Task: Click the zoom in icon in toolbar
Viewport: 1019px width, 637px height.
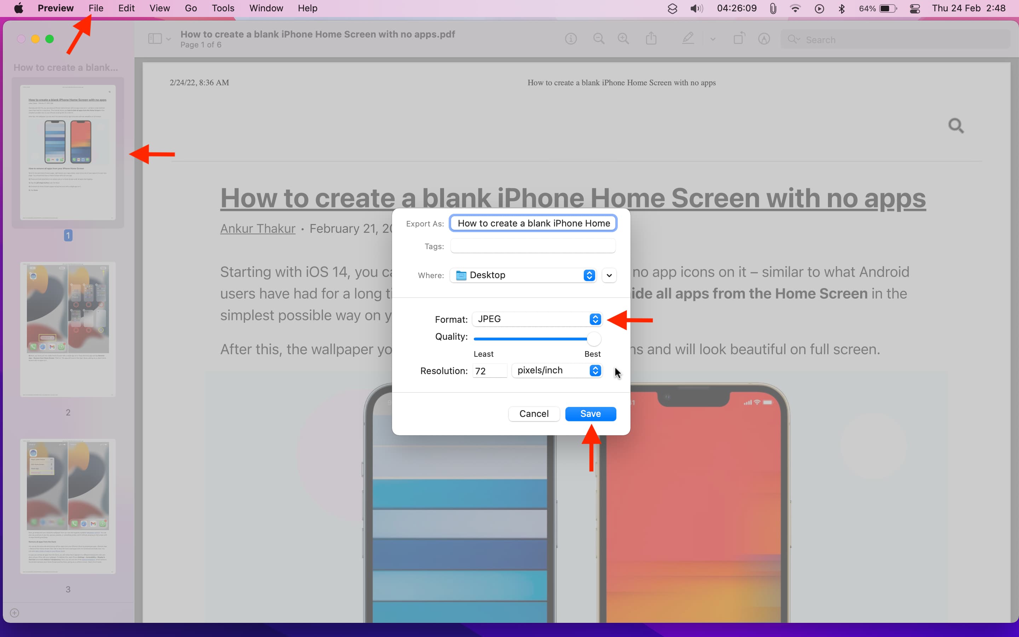Action: [623, 39]
